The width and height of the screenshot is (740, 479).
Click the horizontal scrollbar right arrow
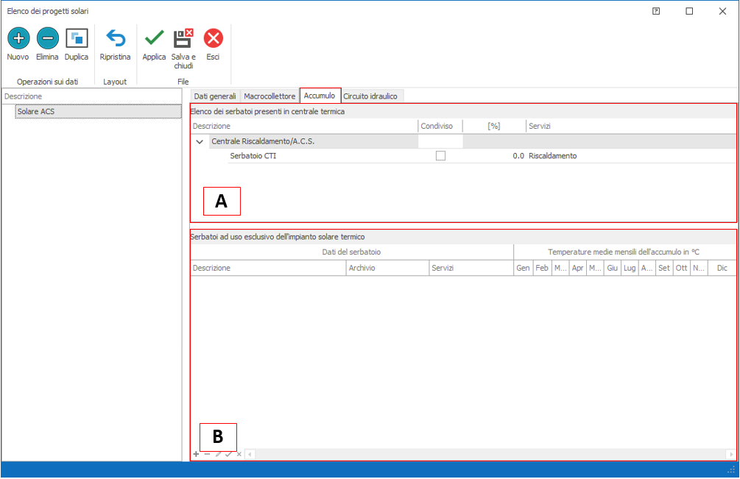pyautogui.click(x=730, y=455)
